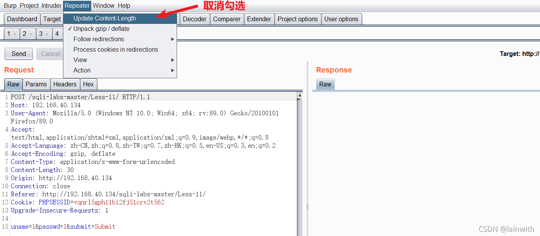Click the Origin header line
Viewport: 540px width, 236px height.
tap(61, 178)
